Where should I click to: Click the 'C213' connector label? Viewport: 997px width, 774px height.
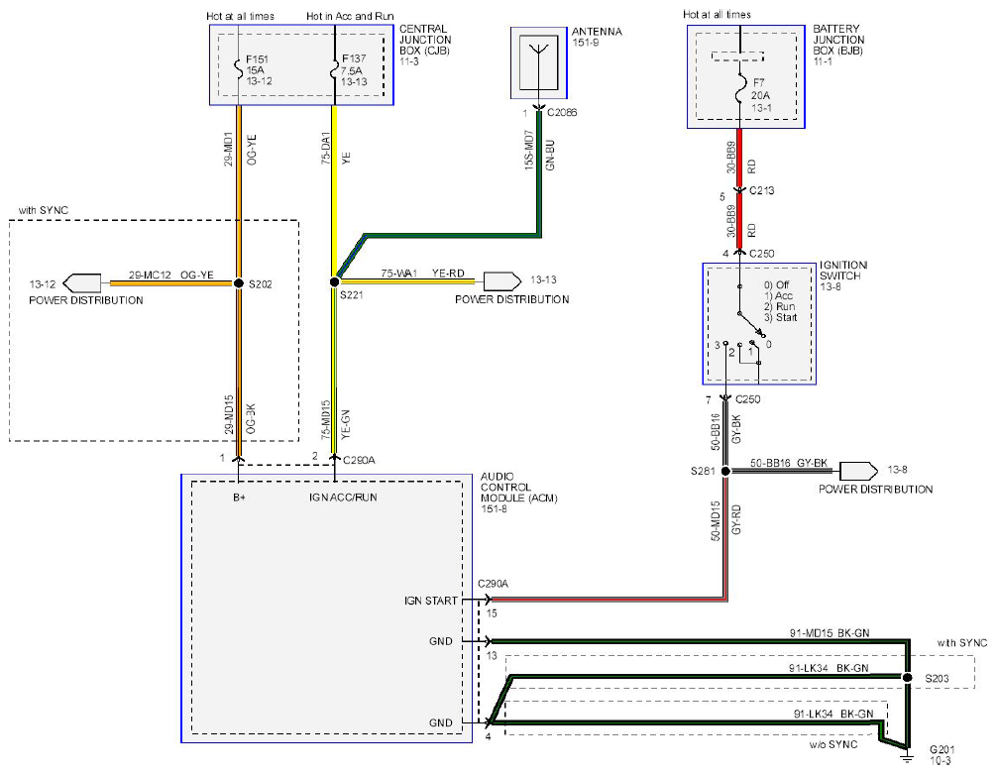click(762, 190)
